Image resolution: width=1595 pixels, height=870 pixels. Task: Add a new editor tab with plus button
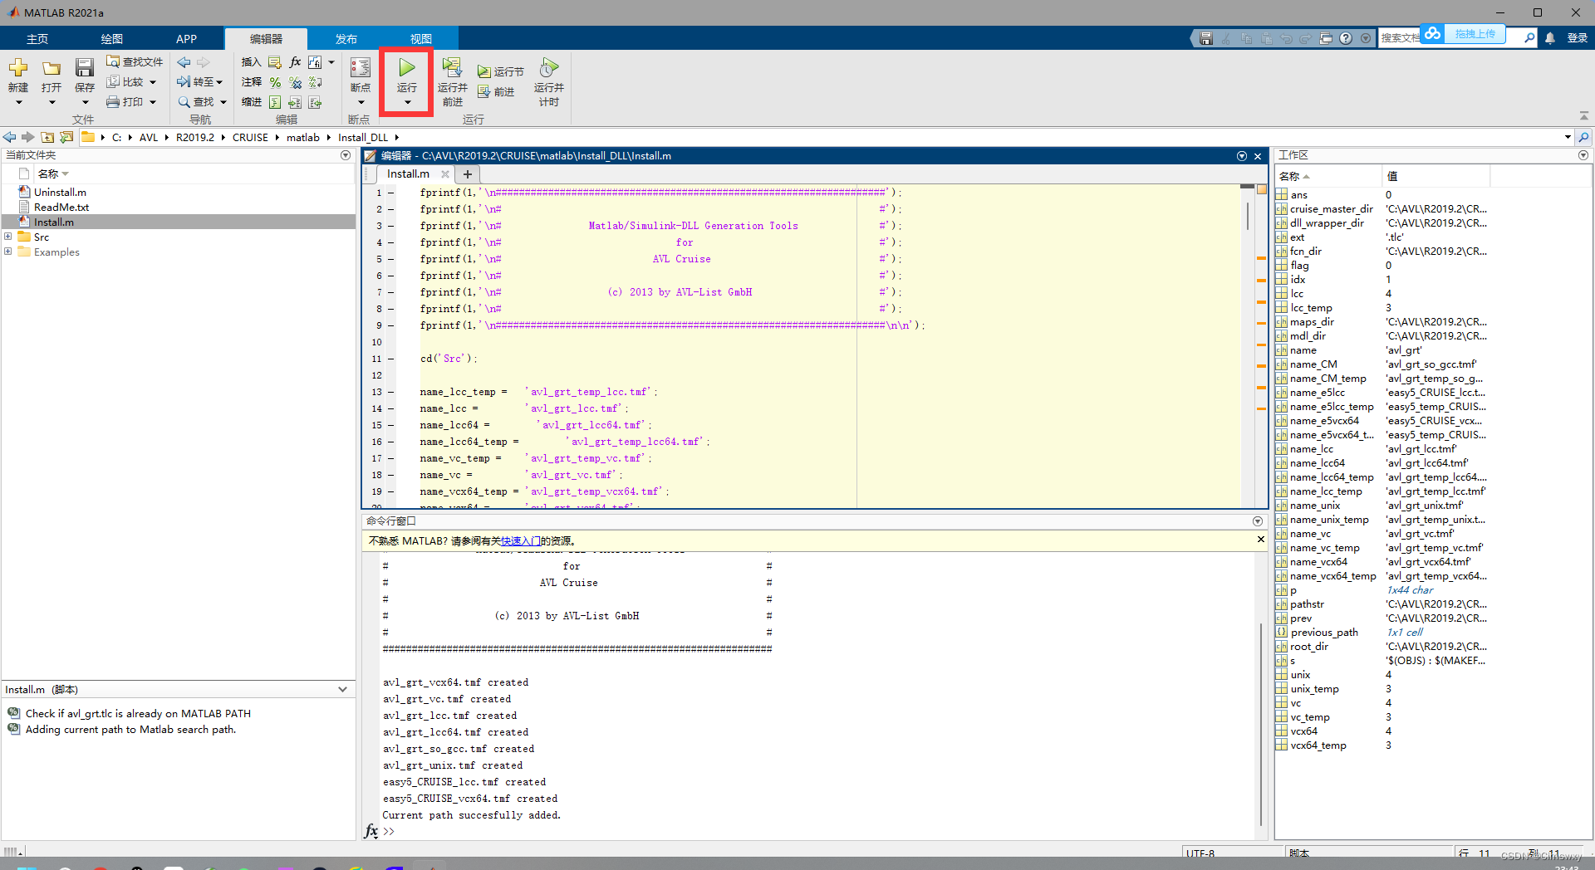(x=468, y=174)
